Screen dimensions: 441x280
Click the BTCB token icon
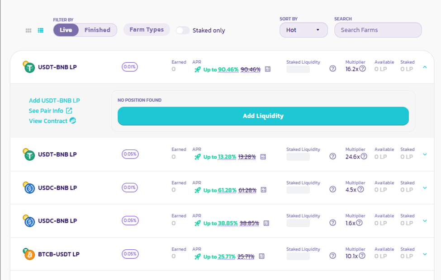(x=29, y=255)
